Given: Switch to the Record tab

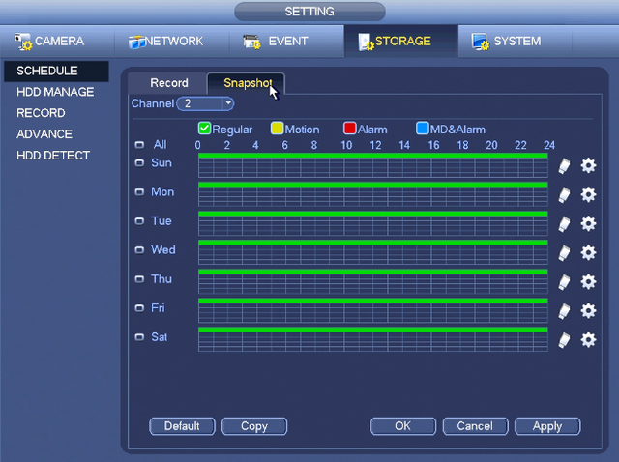Looking at the screenshot, I should pos(169,83).
